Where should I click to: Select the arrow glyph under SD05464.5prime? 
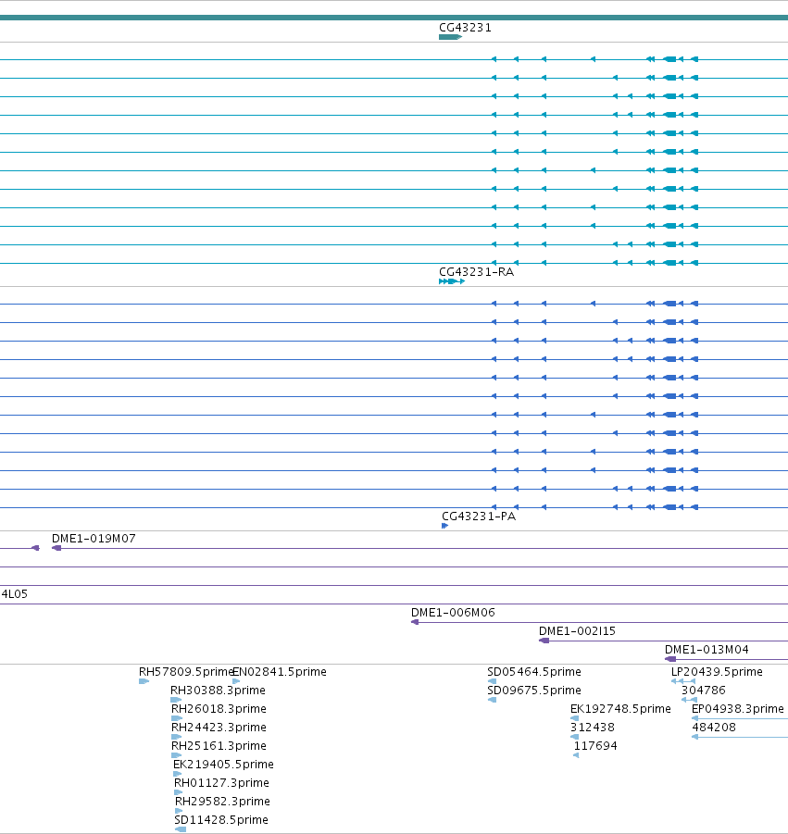[492, 681]
